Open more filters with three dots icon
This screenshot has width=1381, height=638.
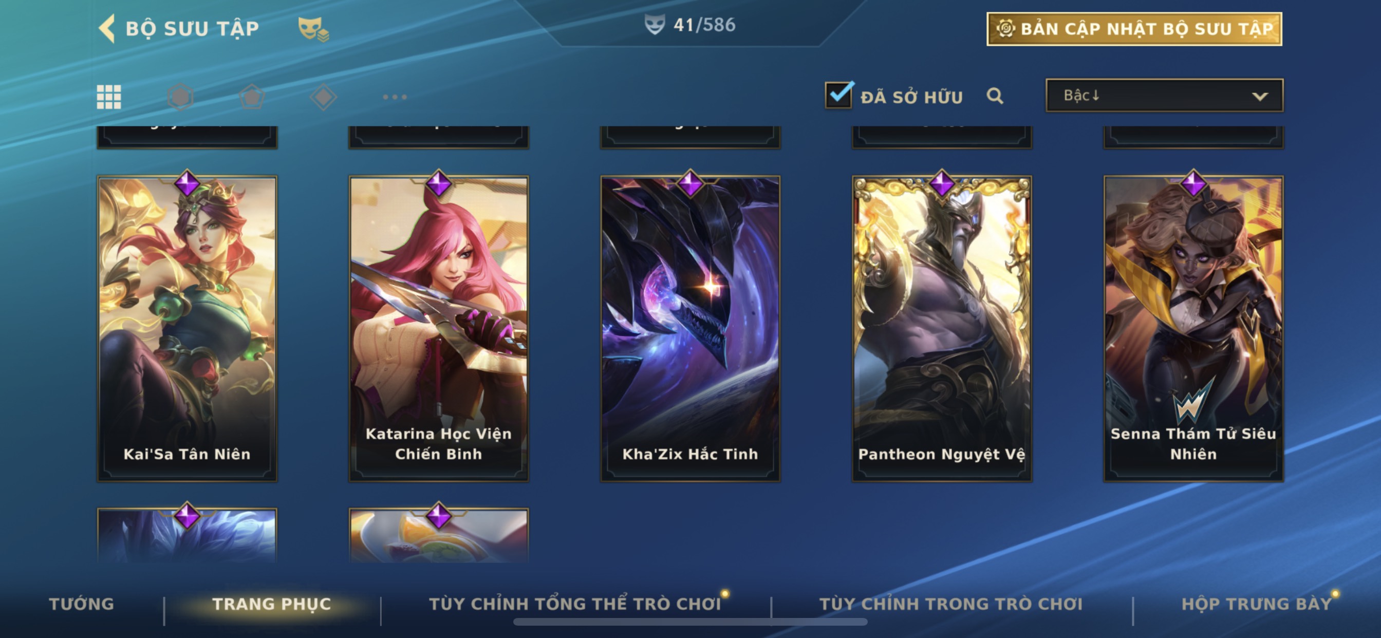395,97
